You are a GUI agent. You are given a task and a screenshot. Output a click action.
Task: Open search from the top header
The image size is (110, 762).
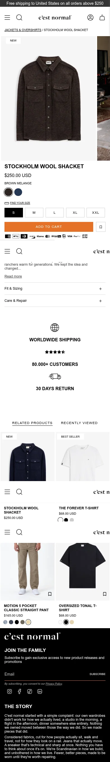[x=19, y=18]
